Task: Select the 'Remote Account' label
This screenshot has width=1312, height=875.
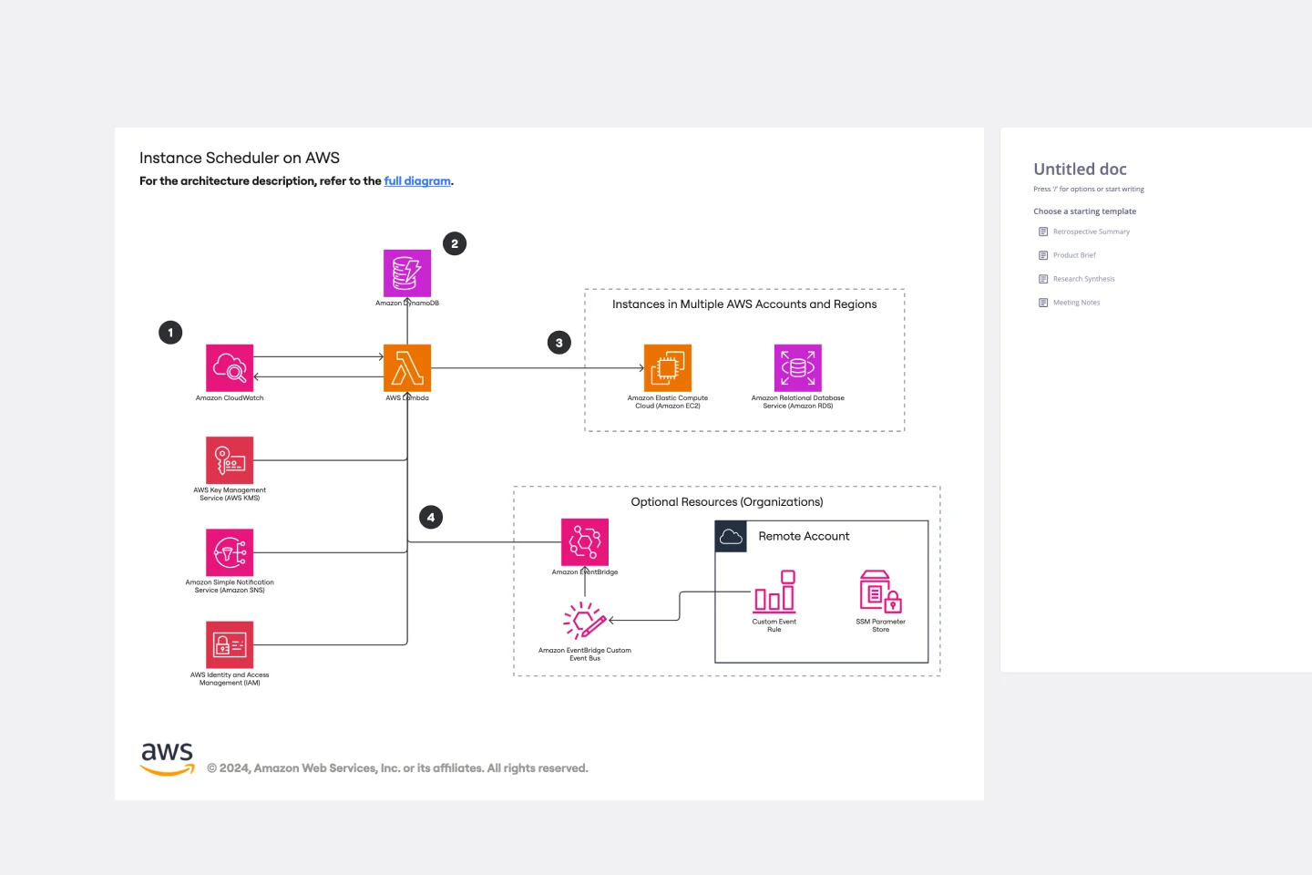Action: tap(804, 537)
